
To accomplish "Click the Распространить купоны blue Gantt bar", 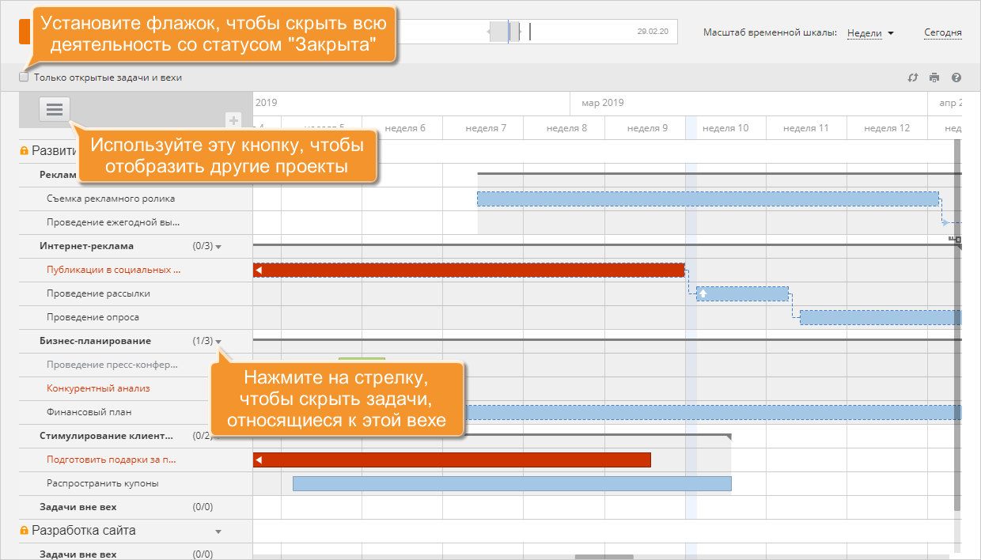I will pyautogui.click(x=512, y=483).
